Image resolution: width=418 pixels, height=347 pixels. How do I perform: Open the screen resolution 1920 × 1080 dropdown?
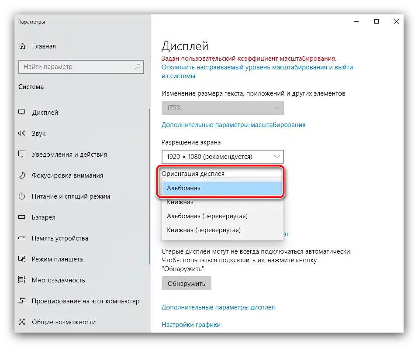(x=222, y=157)
